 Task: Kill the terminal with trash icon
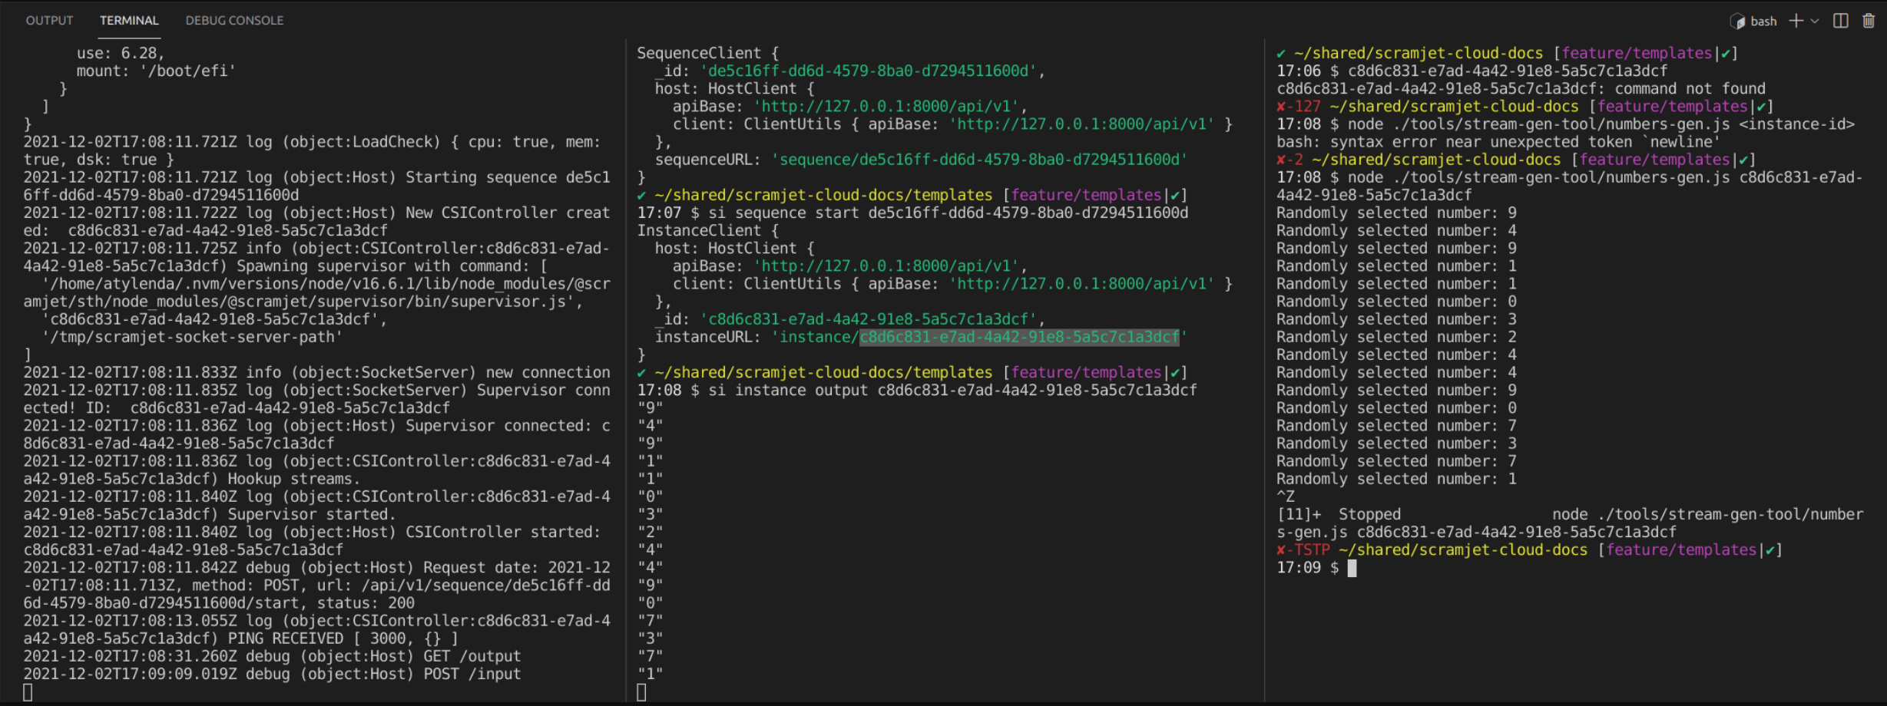click(1869, 21)
